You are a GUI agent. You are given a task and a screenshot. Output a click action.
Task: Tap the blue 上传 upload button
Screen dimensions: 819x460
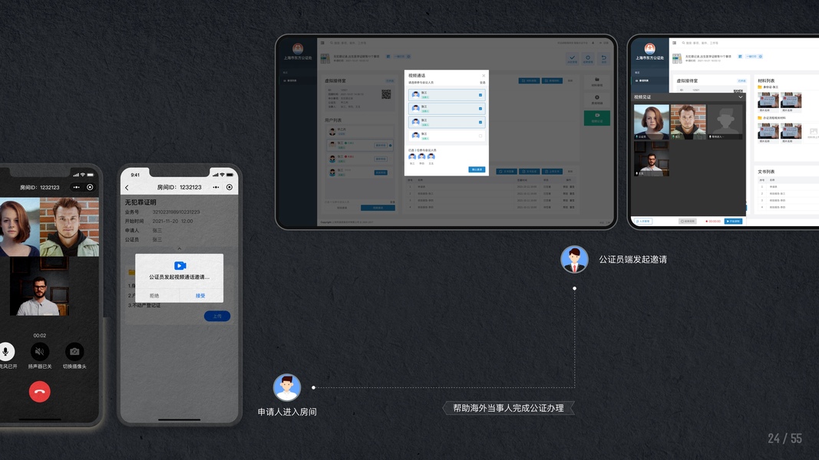tap(217, 316)
